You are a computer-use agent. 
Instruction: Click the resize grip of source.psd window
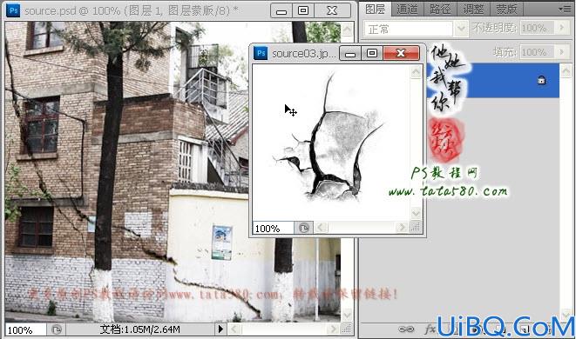[x=346, y=329]
